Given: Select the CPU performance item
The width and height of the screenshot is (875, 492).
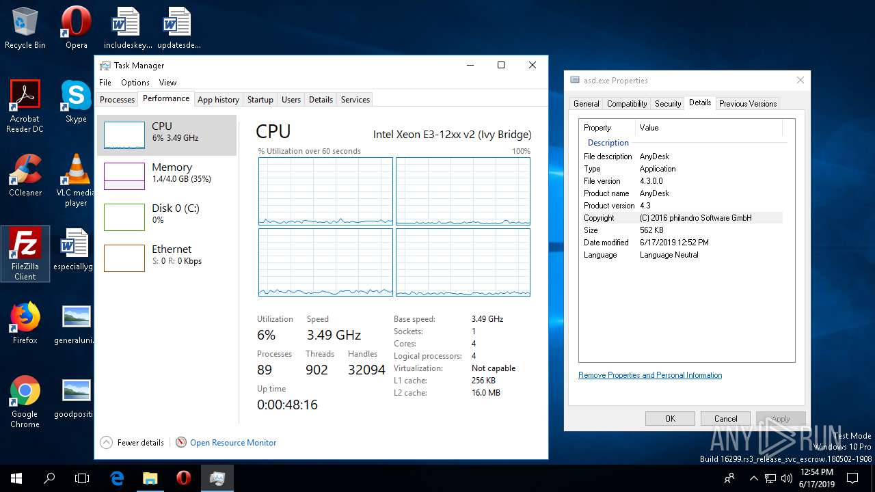Looking at the screenshot, I should [167, 135].
